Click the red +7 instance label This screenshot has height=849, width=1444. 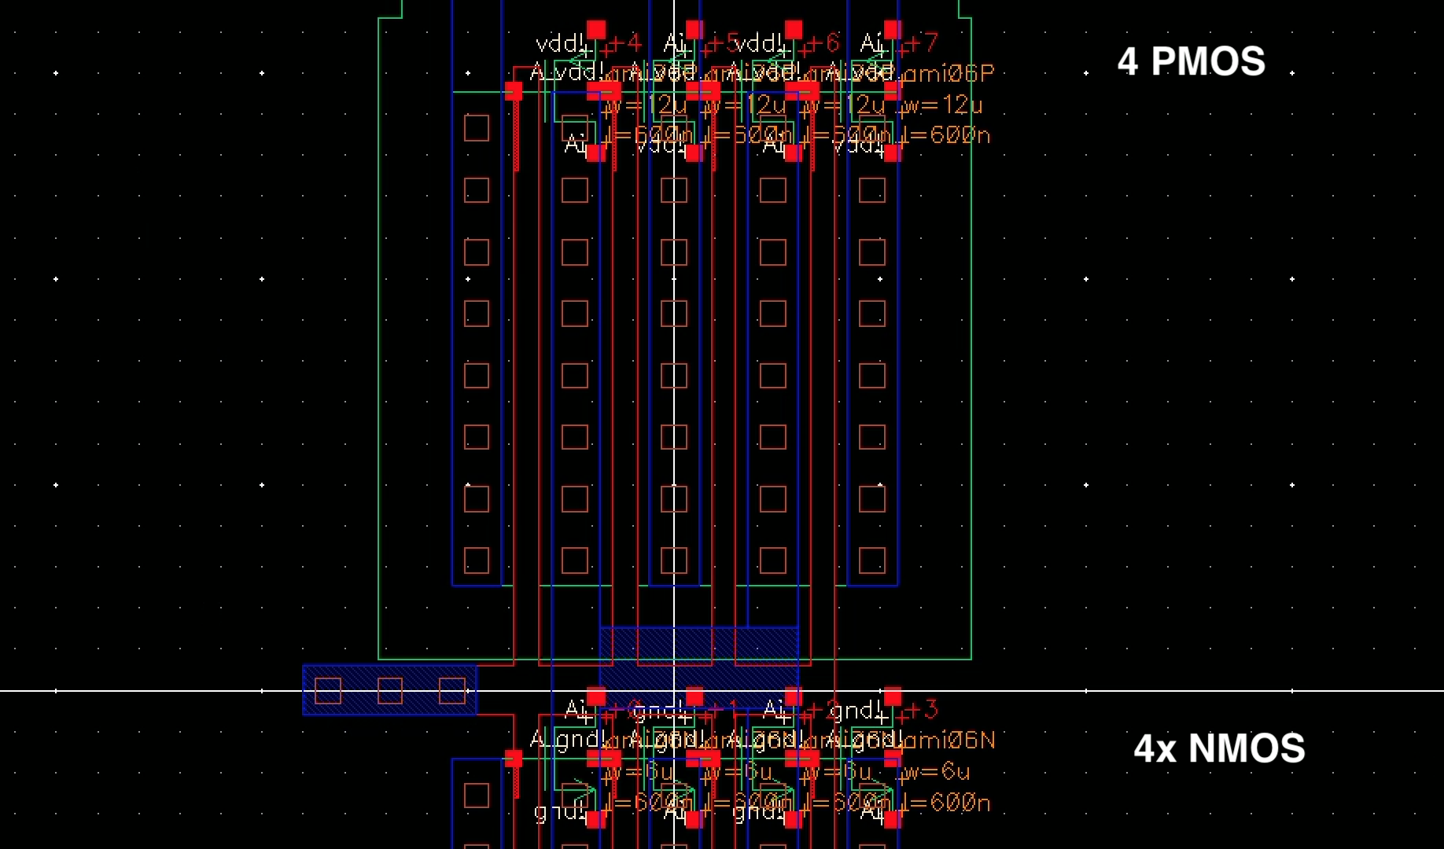[921, 43]
